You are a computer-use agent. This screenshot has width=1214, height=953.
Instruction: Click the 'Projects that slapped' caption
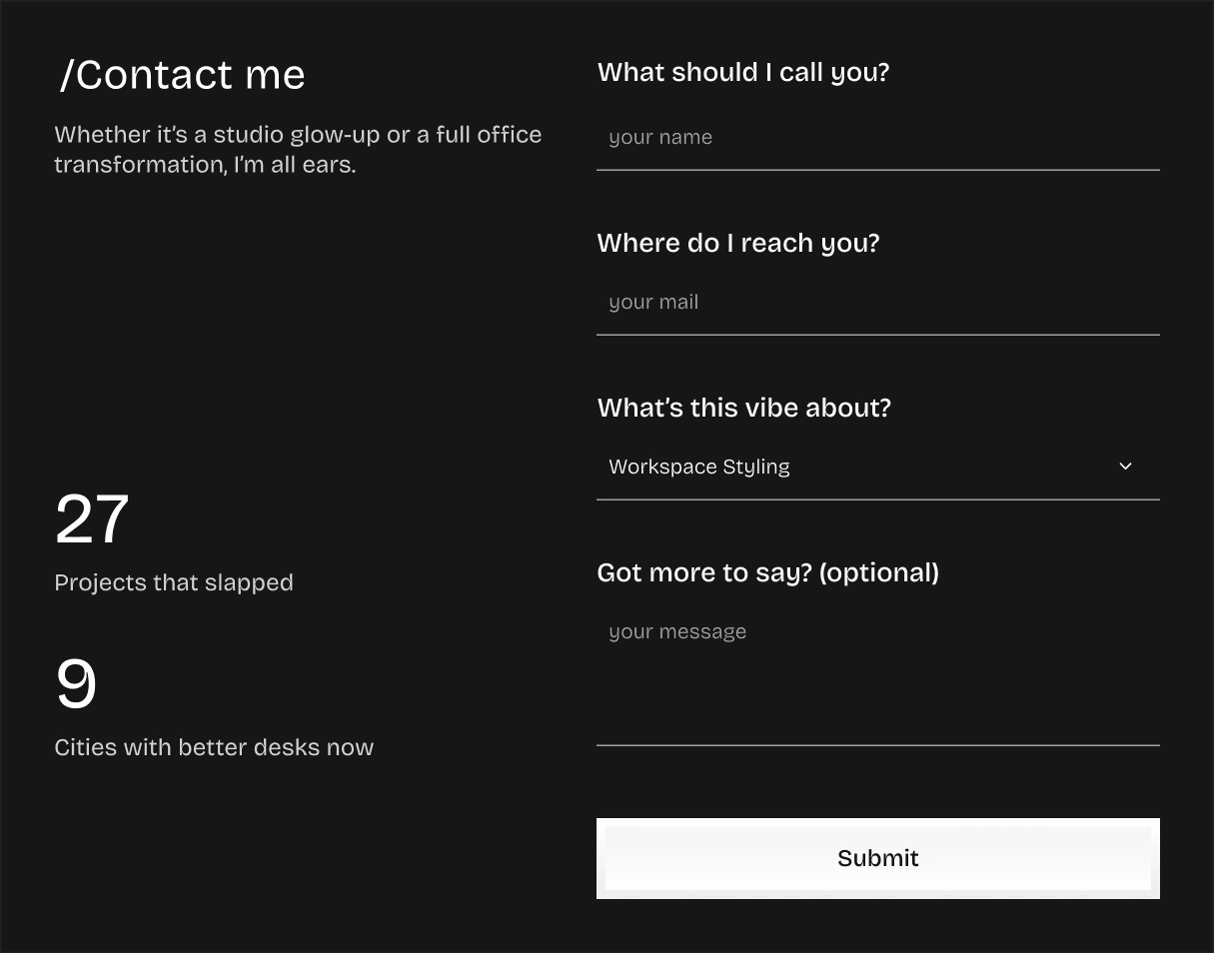[x=174, y=582]
